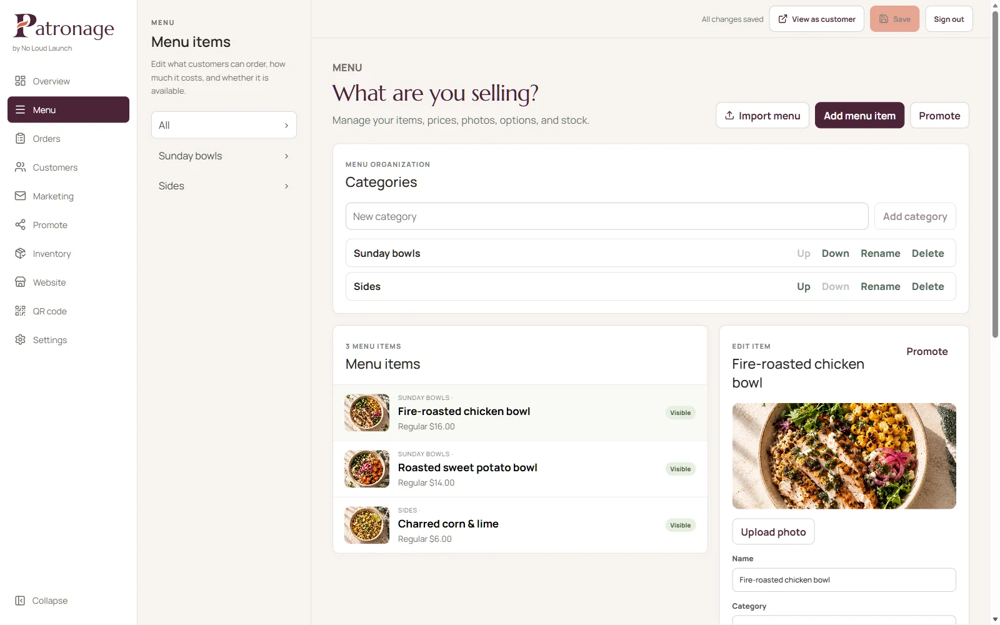This screenshot has width=1000, height=625.
Task: Expand the All category chevron
Action: click(286, 126)
